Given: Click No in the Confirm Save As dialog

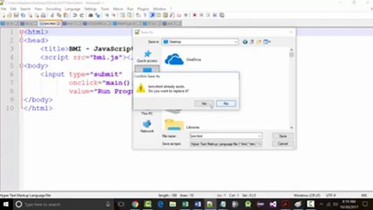Looking at the screenshot, I should tap(226, 104).
